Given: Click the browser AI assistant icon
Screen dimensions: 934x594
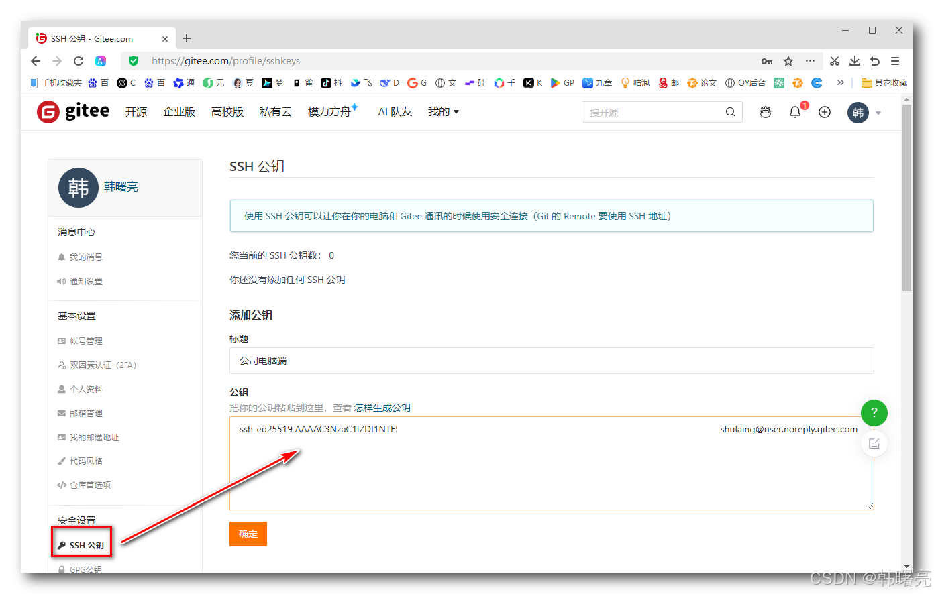Looking at the screenshot, I should coord(101,61).
